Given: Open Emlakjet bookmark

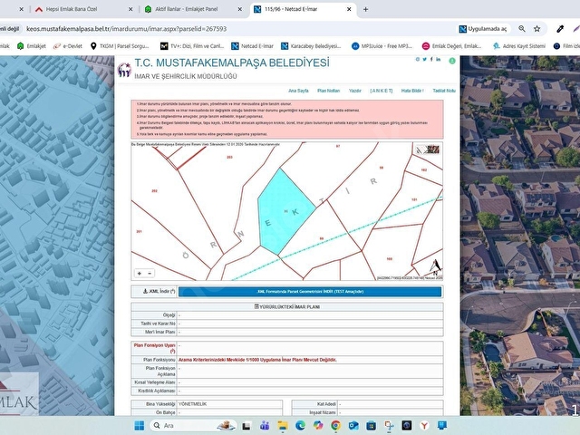Looking at the screenshot, I should (x=32, y=46).
